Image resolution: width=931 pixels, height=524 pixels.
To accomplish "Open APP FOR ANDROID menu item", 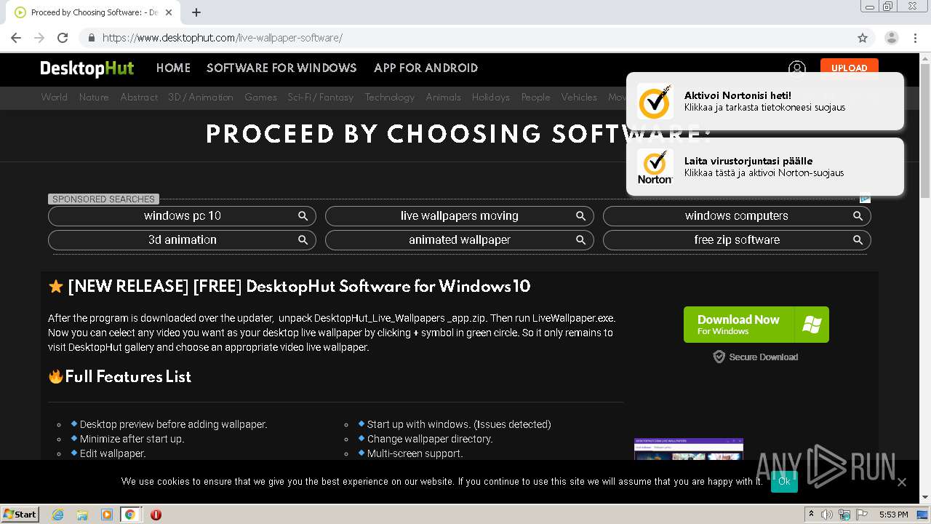I will pos(425,68).
